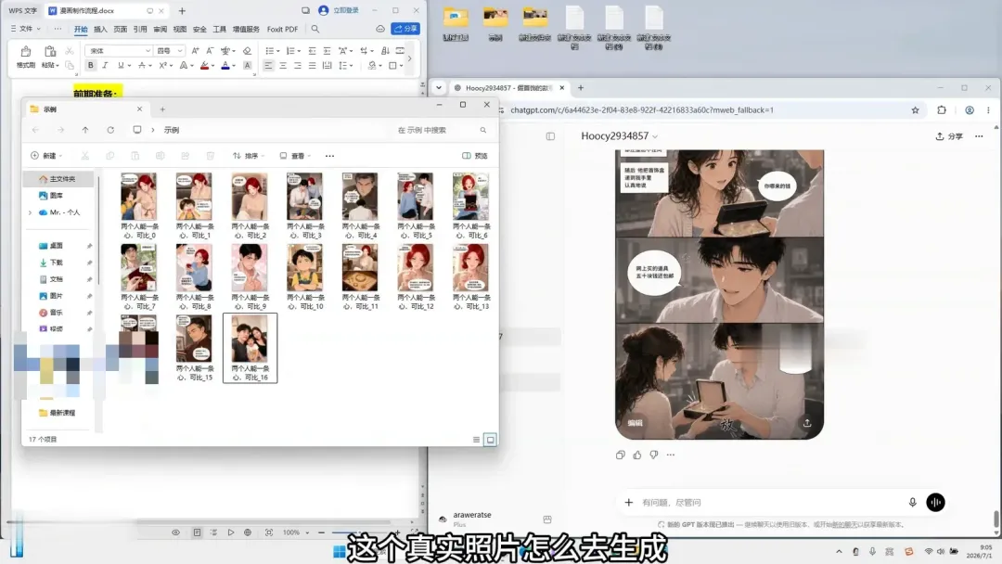
Task: Set left text alignment in WPS
Action: pyautogui.click(x=268, y=65)
